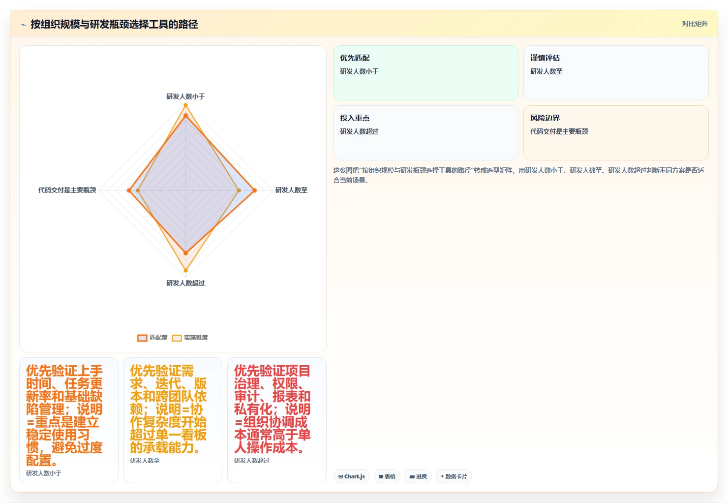The width and height of the screenshot is (728, 503).
Task: Click the 数据卡片 chip icon
Action: coord(442,476)
